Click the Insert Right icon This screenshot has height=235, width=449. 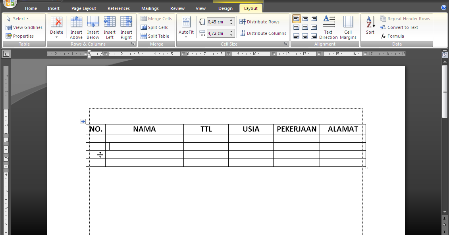(126, 27)
